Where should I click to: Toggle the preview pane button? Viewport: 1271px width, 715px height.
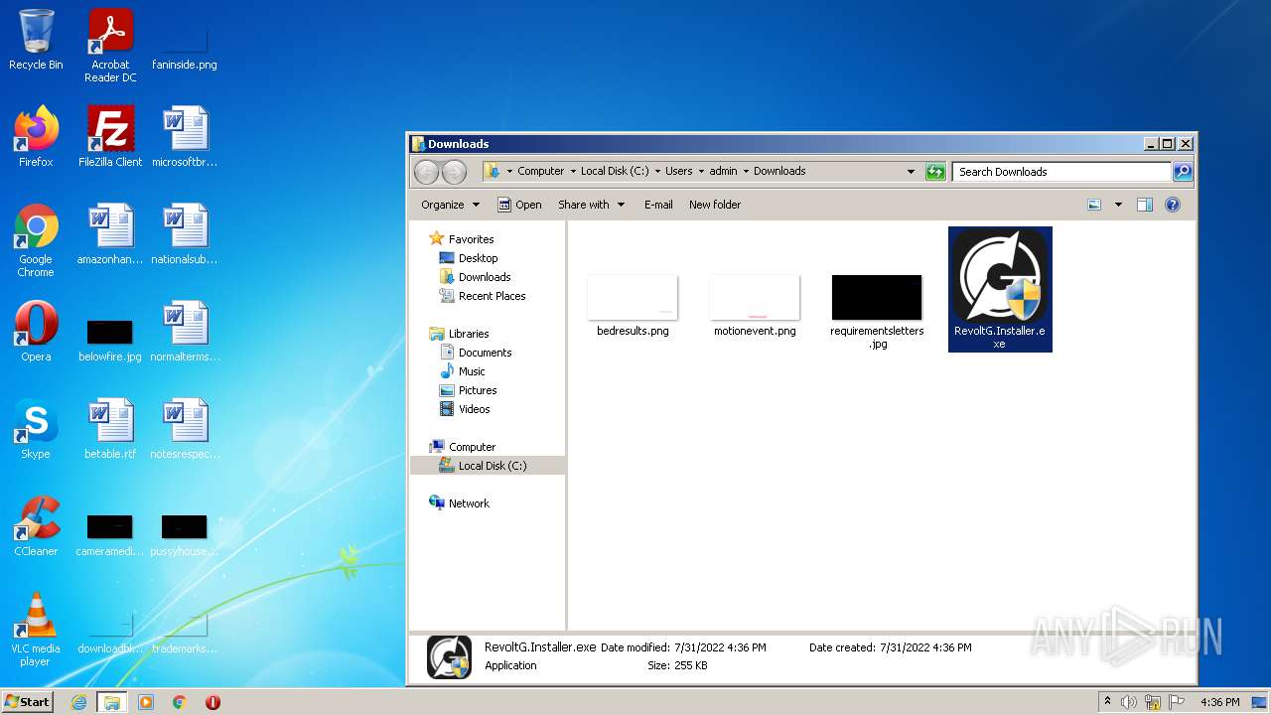coord(1145,205)
